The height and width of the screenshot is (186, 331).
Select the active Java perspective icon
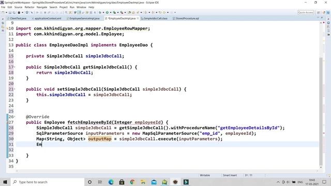tap(328, 12)
